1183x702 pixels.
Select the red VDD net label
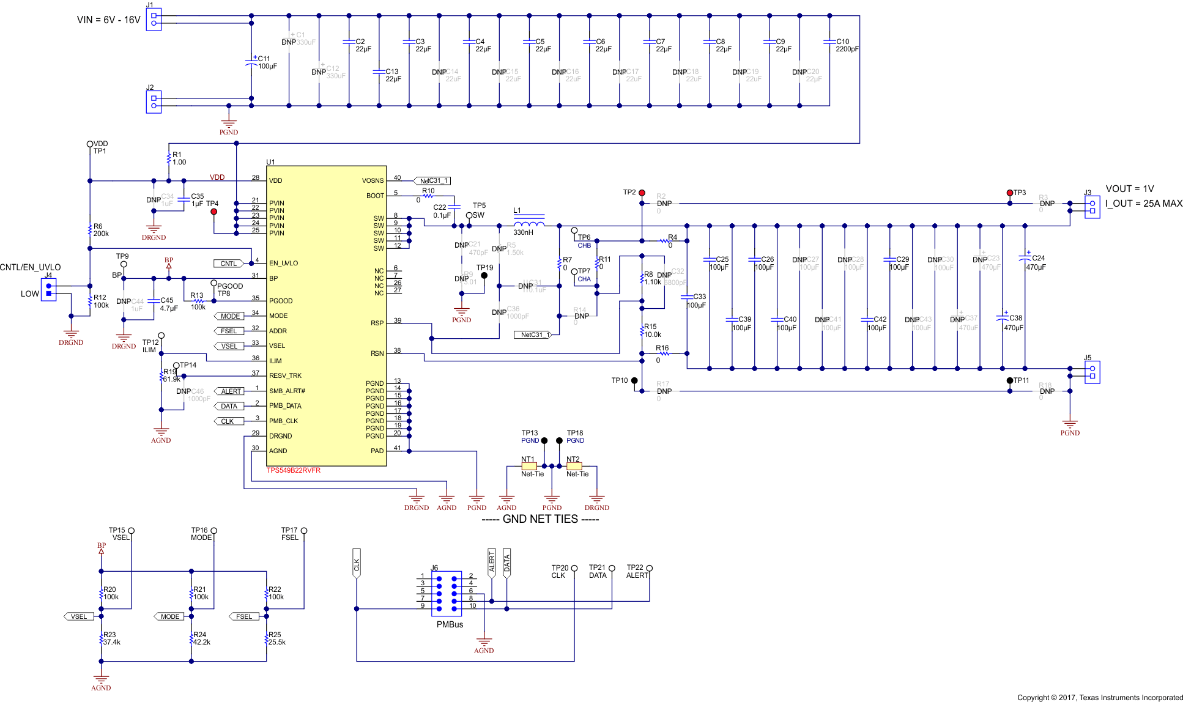[217, 177]
